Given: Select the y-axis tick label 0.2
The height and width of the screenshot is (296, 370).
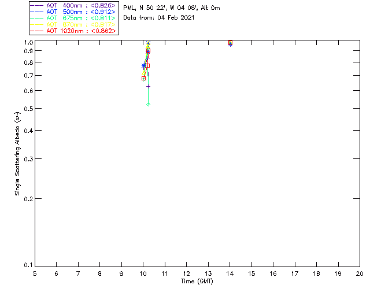Looking at the screenshot, I should [x=28, y=199].
